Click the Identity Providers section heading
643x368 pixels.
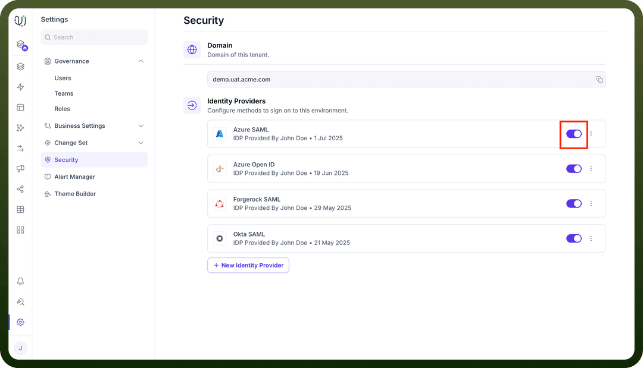tap(236, 101)
